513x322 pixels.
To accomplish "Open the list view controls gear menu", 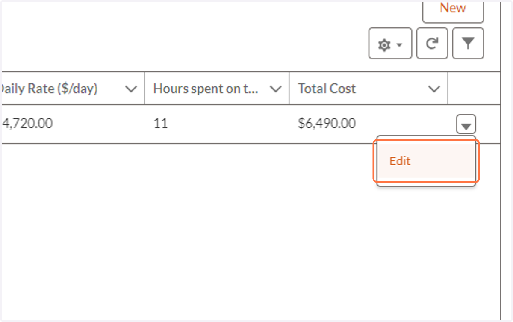I will [390, 44].
